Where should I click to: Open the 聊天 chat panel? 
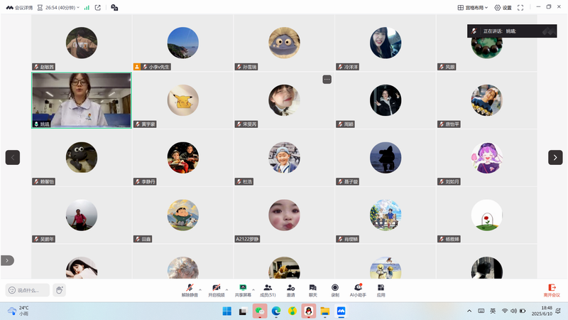pyautogui.click(x=312, y=289)
